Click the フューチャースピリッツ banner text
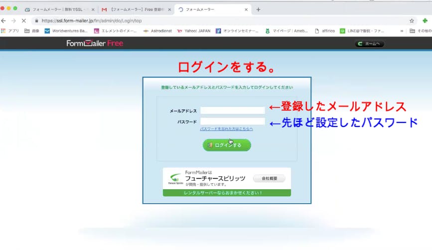 (215, 178)
